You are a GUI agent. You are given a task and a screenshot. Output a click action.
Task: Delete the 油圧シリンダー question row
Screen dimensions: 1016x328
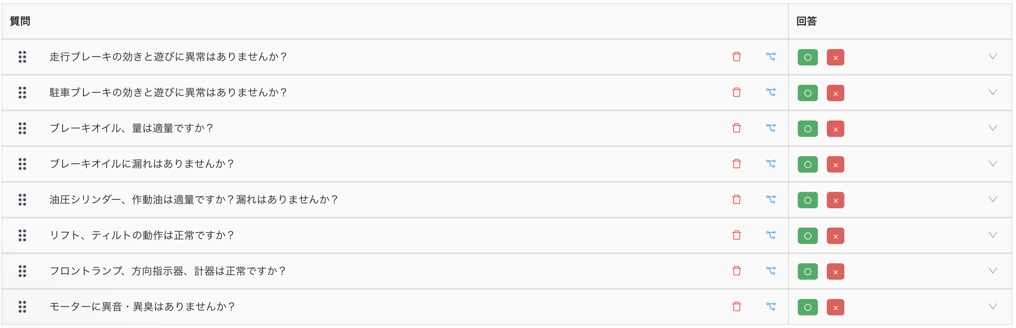[x=736, y=200]
